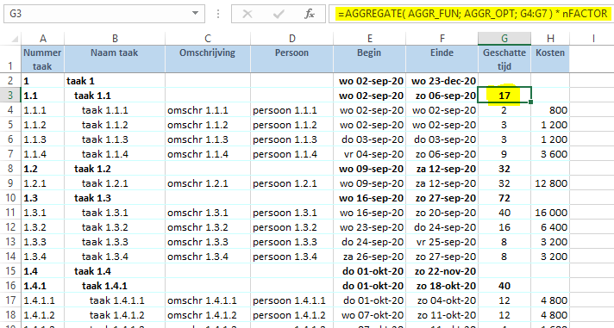Click end date 'vr 25-sep-20'

tap(442, 242)
